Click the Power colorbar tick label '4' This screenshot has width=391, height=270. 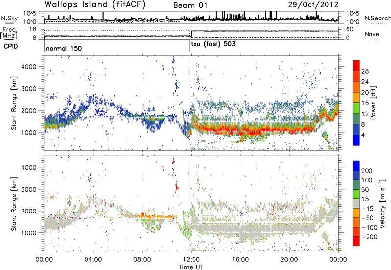pos(363,135)
